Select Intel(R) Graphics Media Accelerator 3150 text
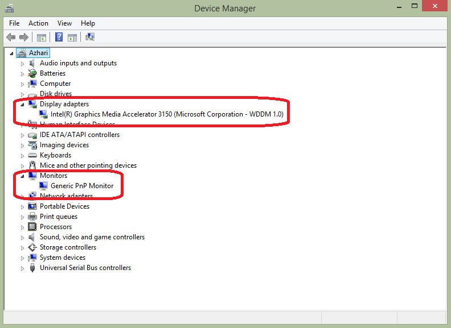The width and height of the screenshot is (451, 328). click(111, 114)
